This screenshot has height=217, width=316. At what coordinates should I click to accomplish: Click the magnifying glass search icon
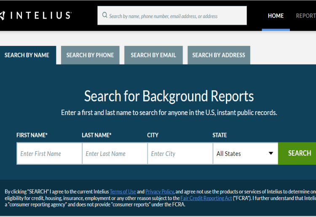(x=104, y=15)
